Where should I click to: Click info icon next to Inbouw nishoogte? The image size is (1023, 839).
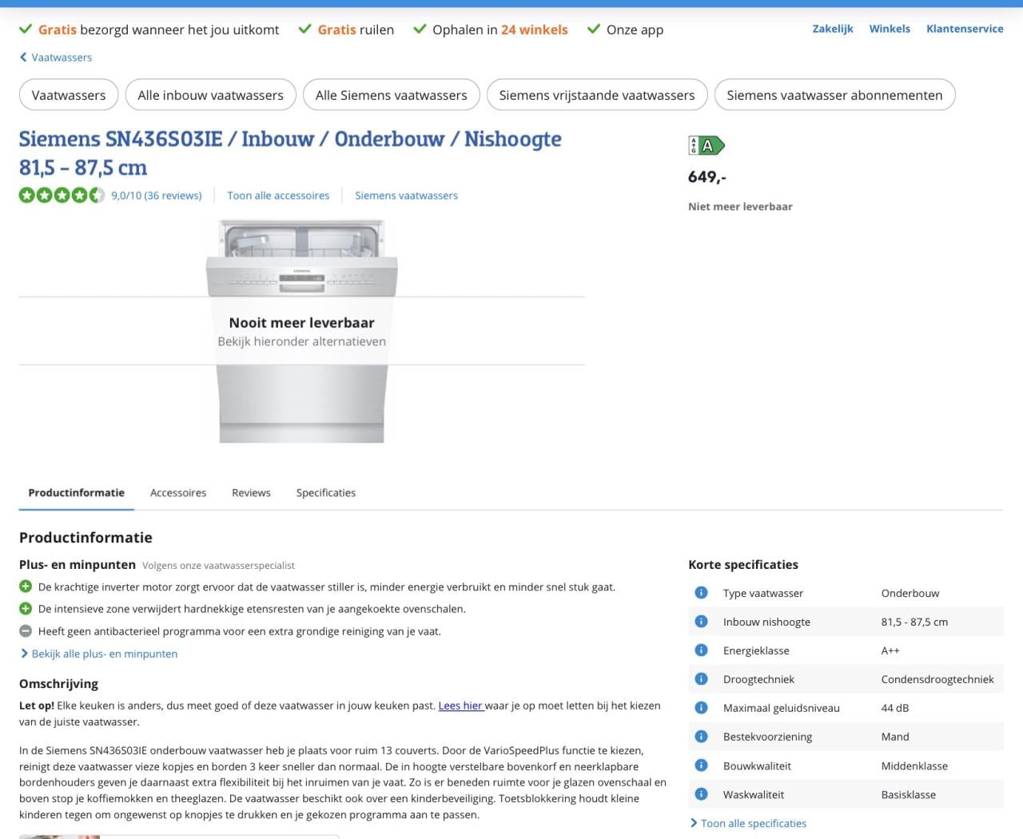coord(701,622)
